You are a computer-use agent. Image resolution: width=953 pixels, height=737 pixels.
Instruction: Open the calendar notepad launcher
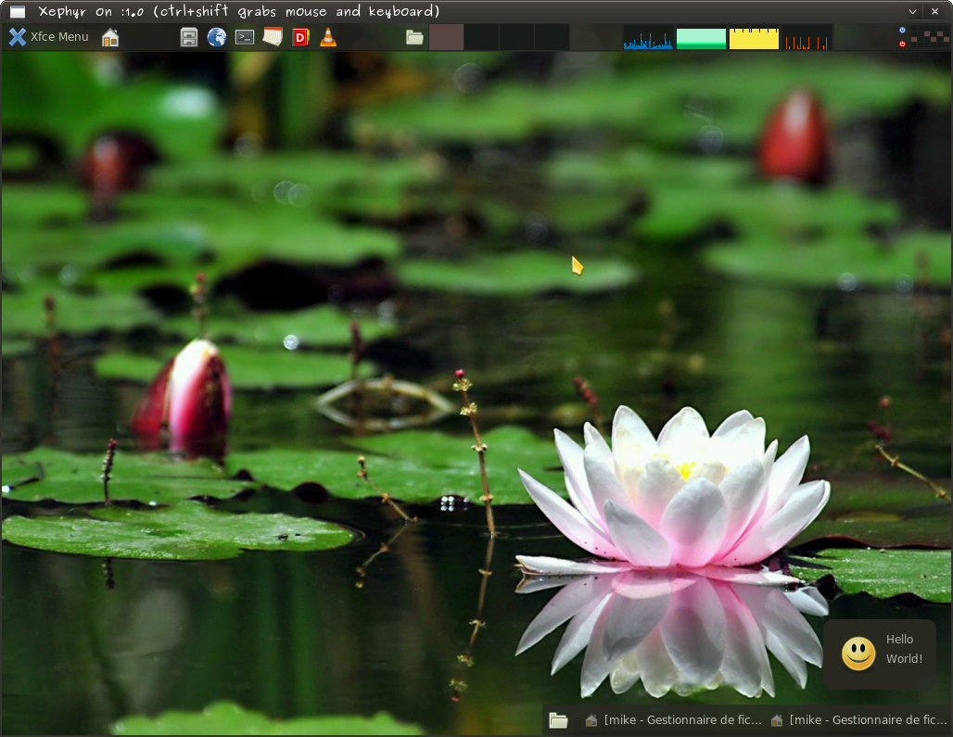(x=273, y=37)
